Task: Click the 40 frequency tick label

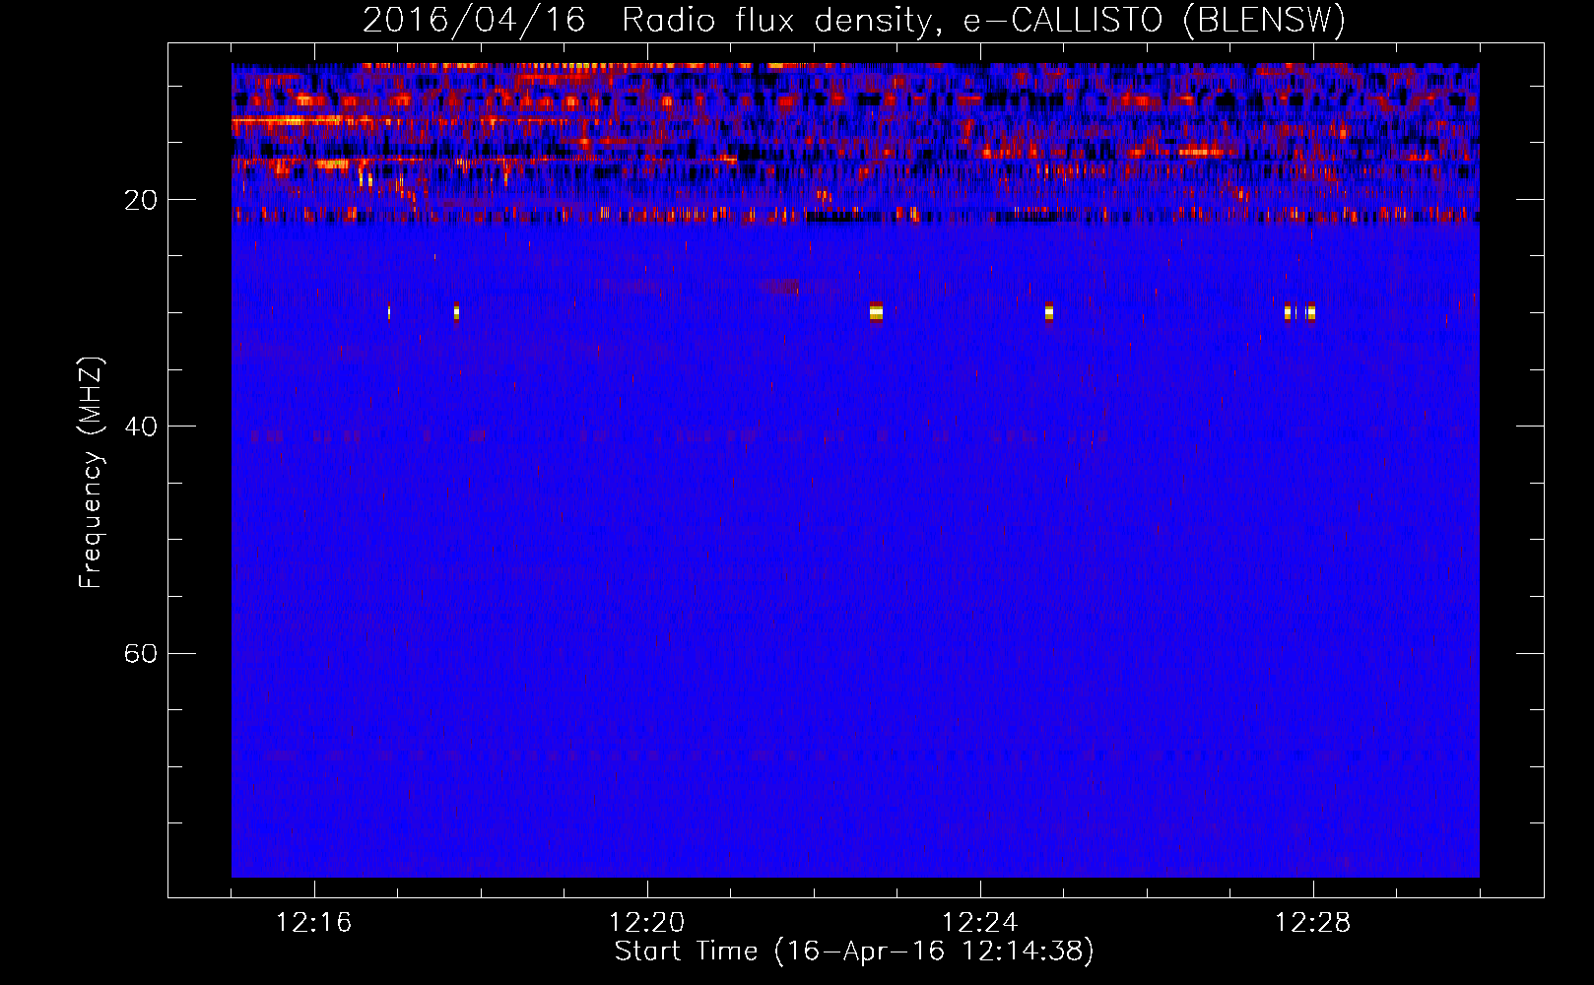Action: click(x=140, y=427)
